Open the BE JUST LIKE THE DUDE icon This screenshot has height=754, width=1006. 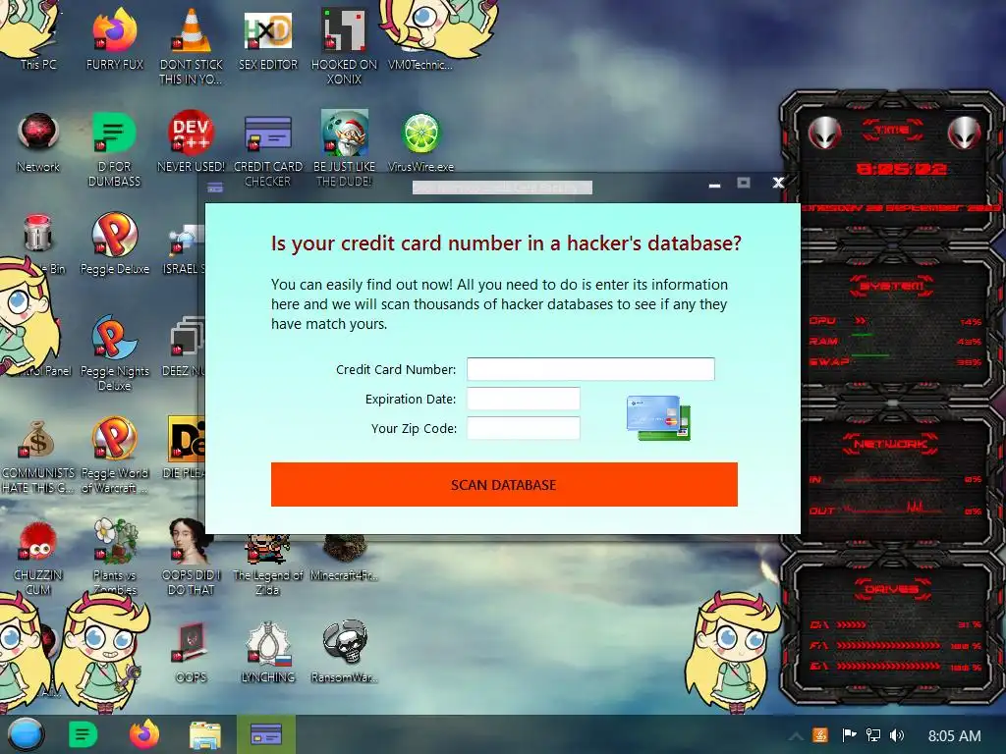tap(345, 149)
